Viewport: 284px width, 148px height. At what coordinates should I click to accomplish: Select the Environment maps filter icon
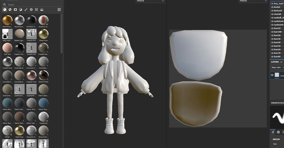click(42, 9)
